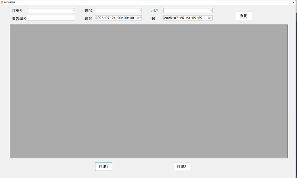297x178 pixels.
Task: Open the 用户 combo box
Action: click(188, 10)
